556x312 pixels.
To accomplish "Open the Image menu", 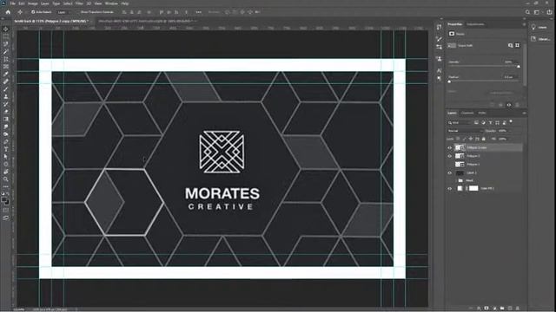I will [33, 3].
